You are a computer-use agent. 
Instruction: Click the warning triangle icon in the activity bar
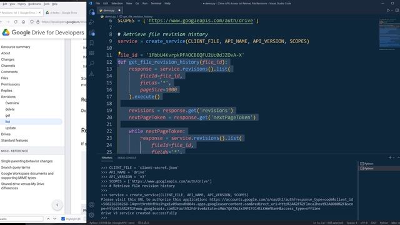(x=92, y=74)
